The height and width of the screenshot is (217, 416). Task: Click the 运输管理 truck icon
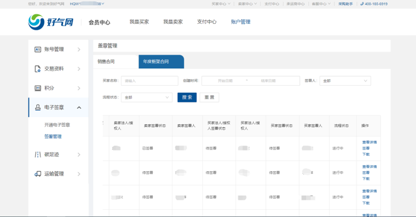coord(37,174)
